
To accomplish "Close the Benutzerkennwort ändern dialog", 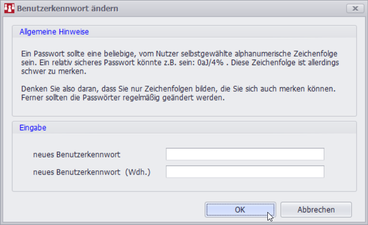I will pos(354,9).
